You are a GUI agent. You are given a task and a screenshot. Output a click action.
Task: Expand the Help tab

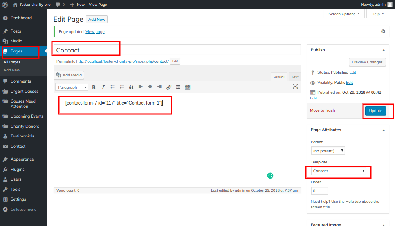[x=378, y=14]
